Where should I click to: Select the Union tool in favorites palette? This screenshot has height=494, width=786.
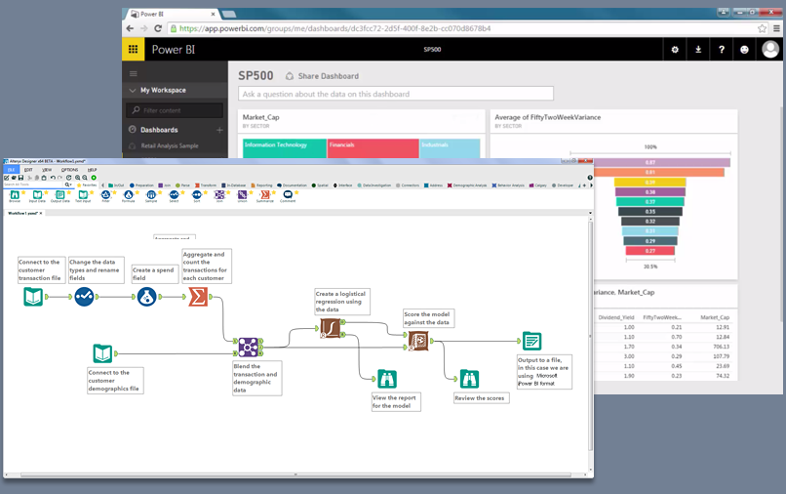(242, 195)
